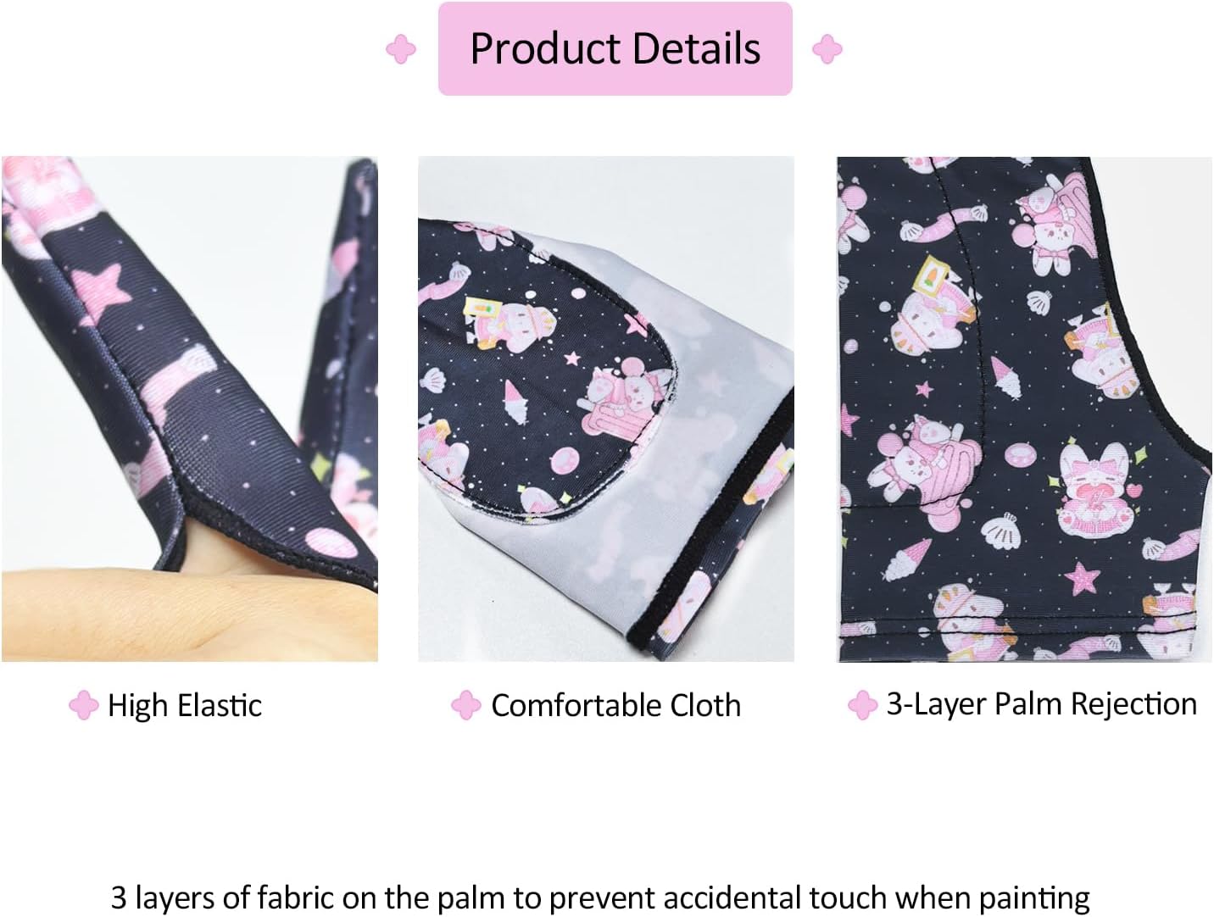The height and width of the screenshot is (917, 1214).
Task: Click the three-layers-of-fabric description sentence
Action: pos(600,898)
